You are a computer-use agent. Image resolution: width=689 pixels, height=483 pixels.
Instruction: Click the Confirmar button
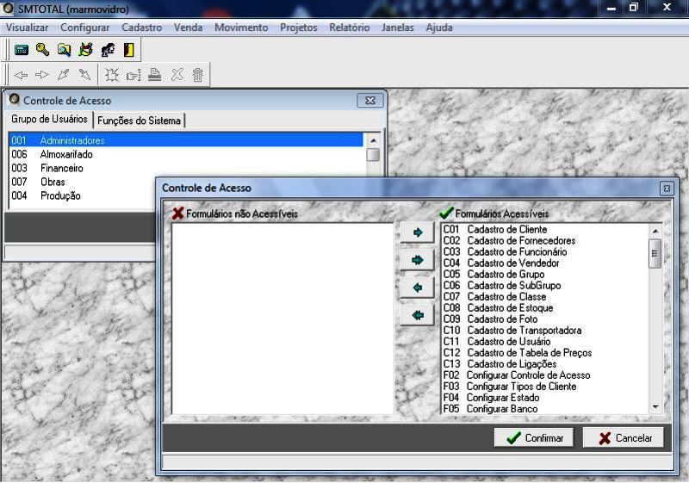point(534,437)
